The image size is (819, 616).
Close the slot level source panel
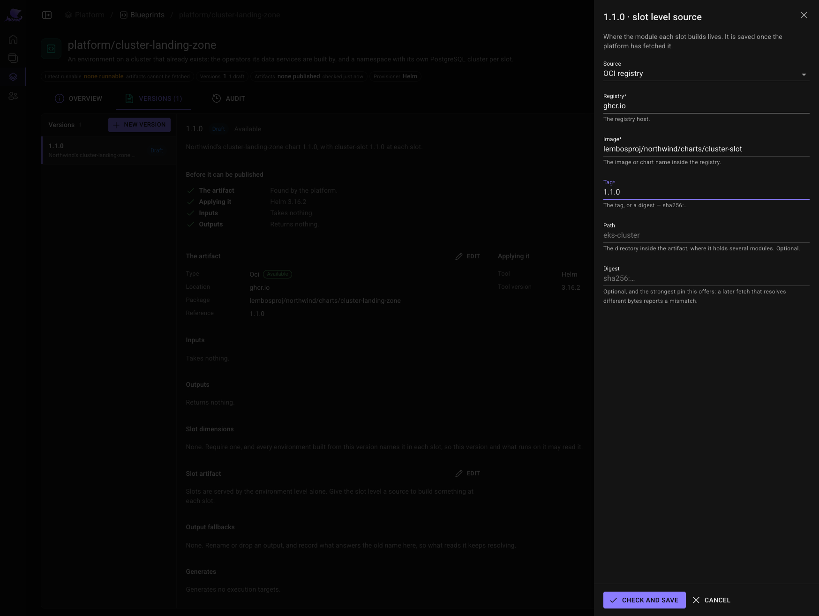(x=804, y=15)
